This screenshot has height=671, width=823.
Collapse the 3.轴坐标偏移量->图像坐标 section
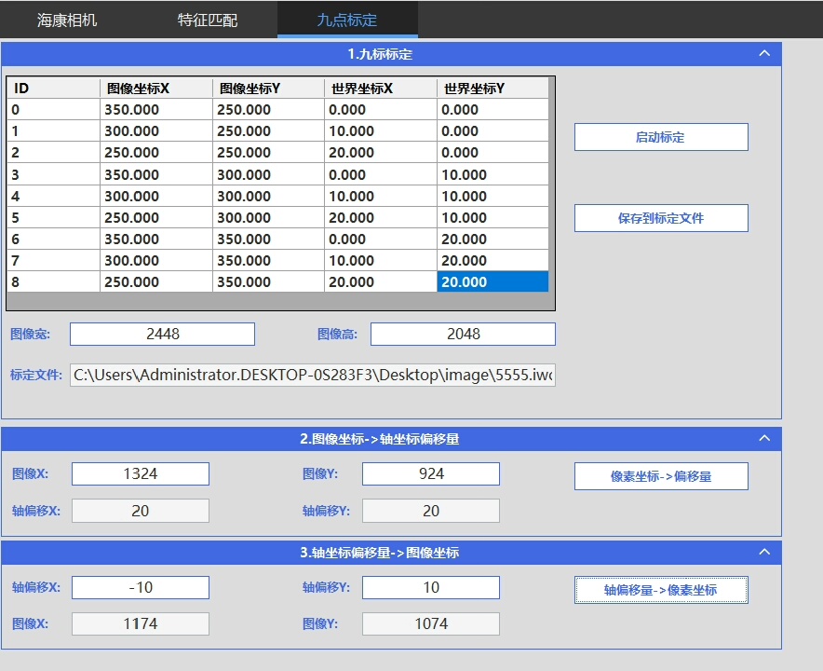764,553
